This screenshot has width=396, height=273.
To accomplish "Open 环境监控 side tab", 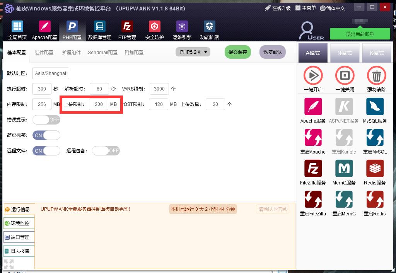I will 19,223.
